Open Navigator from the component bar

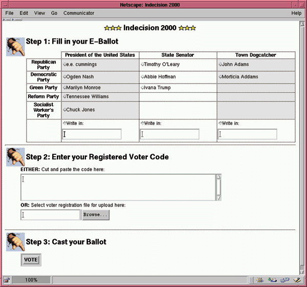click(x=259, y=280)
